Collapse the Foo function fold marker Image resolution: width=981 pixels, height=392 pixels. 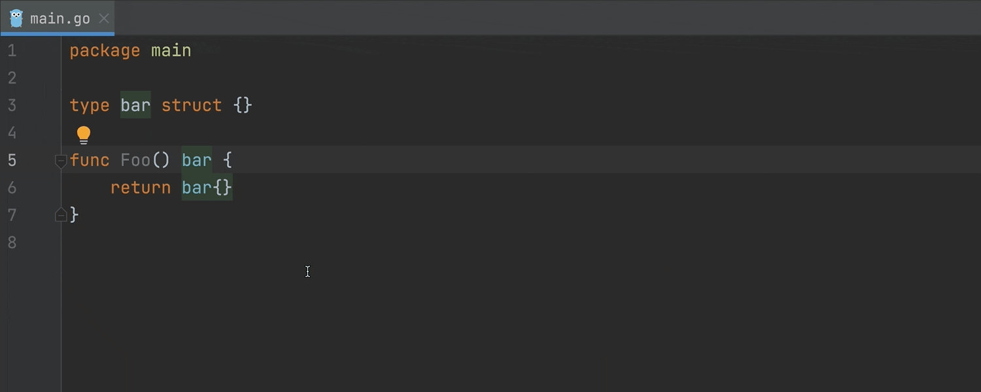coord(61,160)
